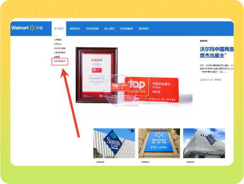
Task: Open the 关于我们 menu tab
Action: [59, 29]
